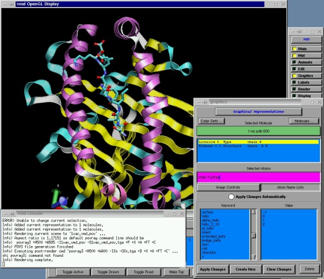Click Apply Changes button
The height and width of the screenshot is (279, 324).
pos(213,269)
